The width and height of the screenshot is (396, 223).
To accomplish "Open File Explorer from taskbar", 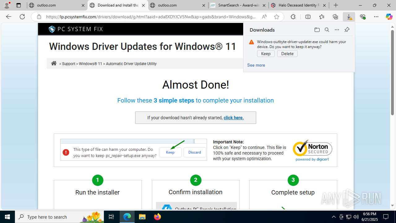I will coord(142,217).
